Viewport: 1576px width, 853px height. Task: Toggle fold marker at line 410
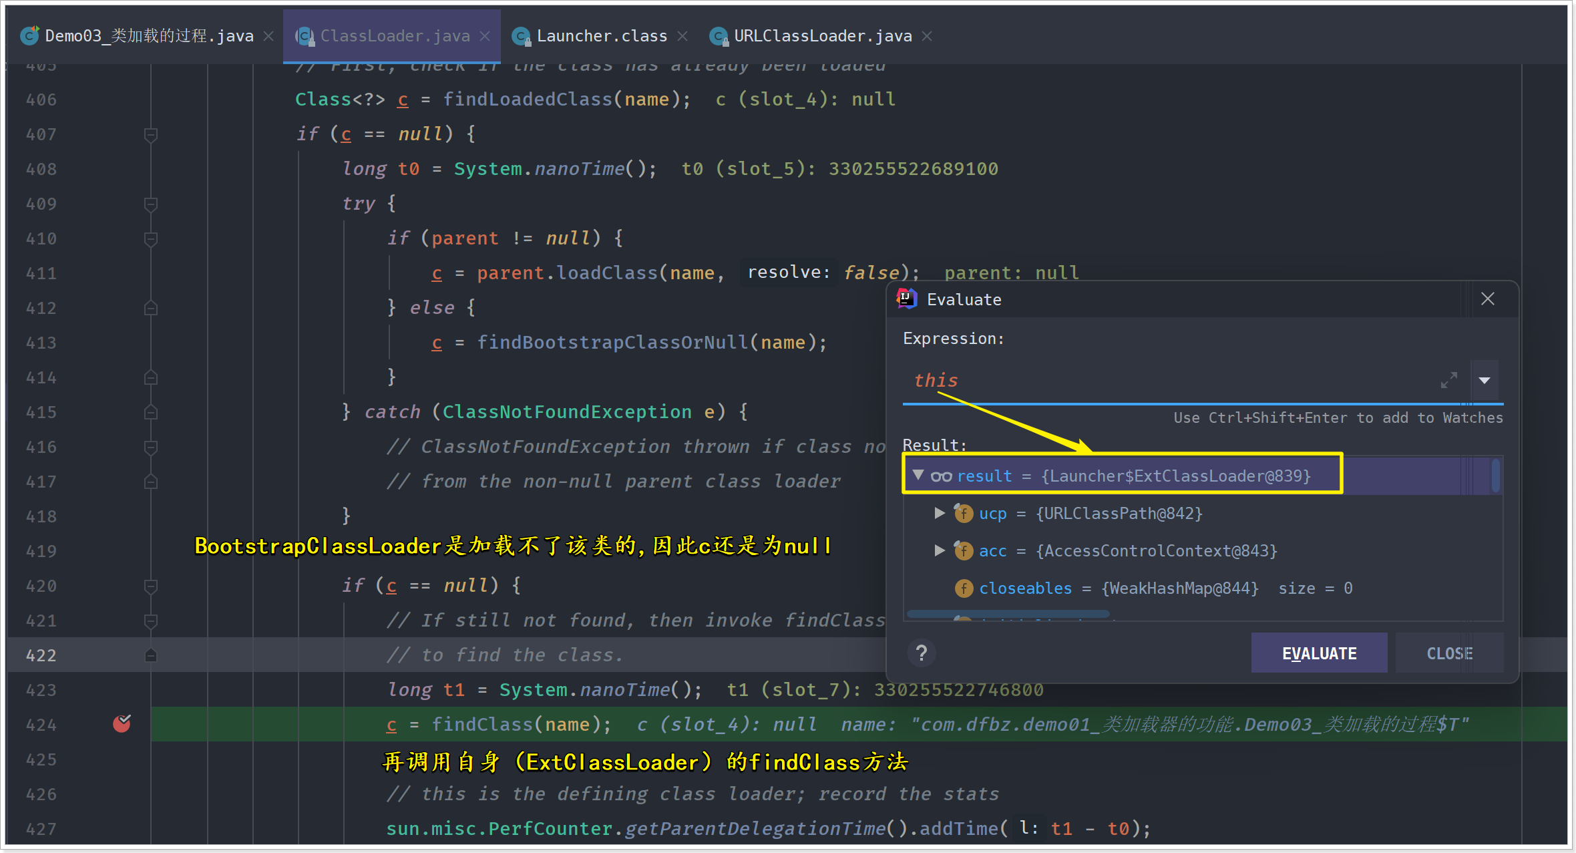pyautogui.click(x=151, y=238)
